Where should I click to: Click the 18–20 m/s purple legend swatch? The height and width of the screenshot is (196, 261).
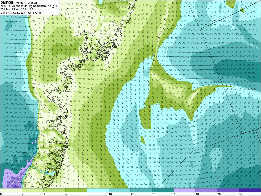pyautogui.click(x=206, y=190)
